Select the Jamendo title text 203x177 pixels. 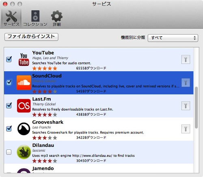43,168
